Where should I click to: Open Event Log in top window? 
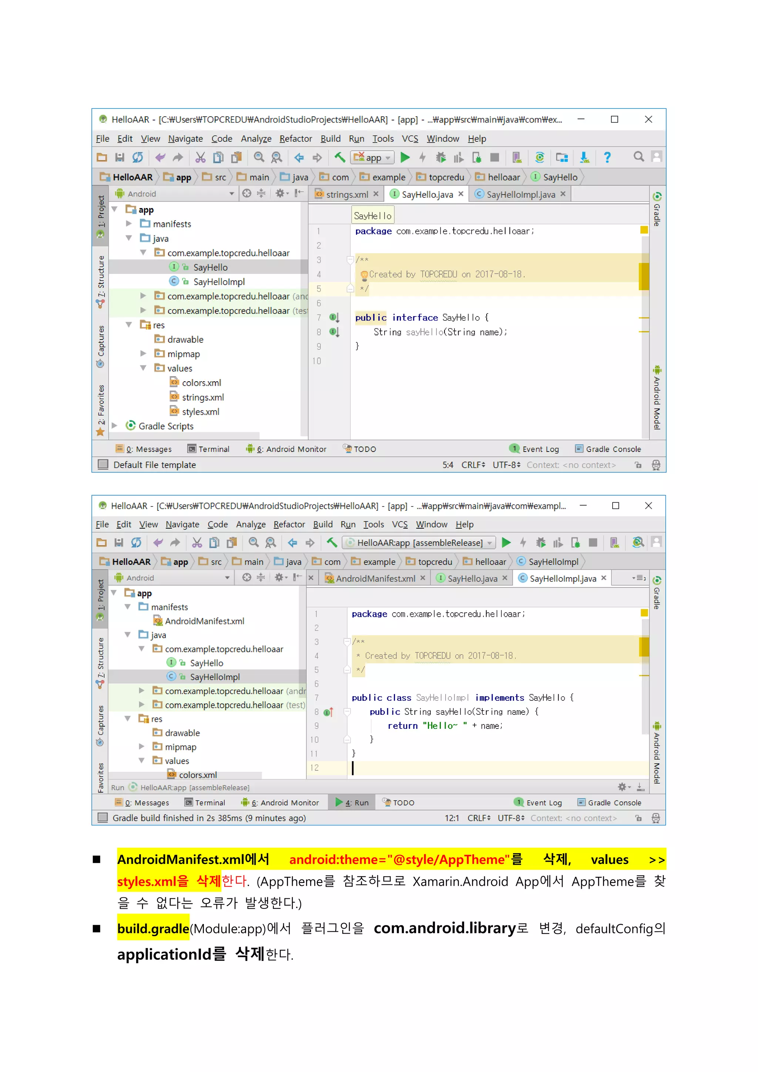click(534, 449)
